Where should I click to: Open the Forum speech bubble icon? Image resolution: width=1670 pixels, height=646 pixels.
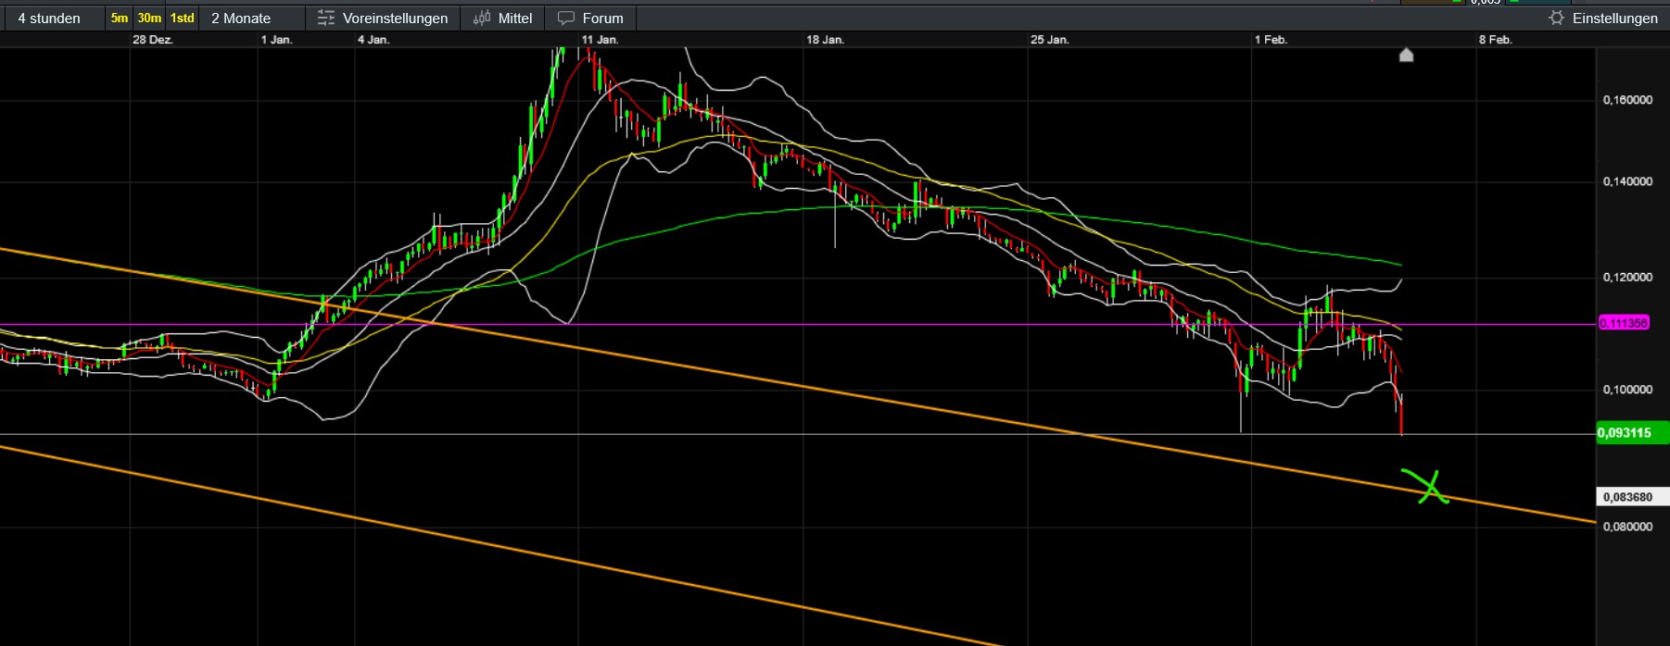point(566,19)
